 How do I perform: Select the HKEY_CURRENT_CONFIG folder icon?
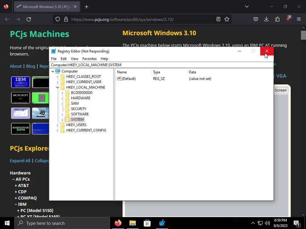point(63,130)
